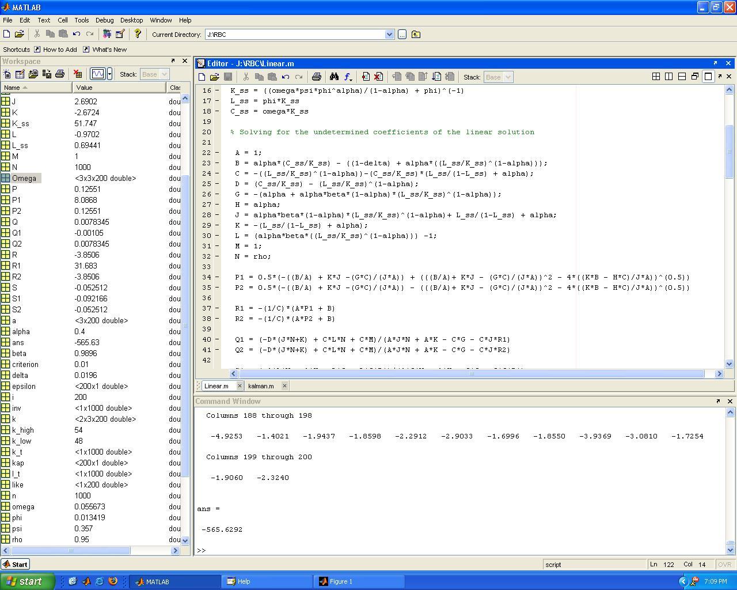Select Omega variable in Workspace
The height and width of the screenshot is (590, 737).
(x=24, y=178)
